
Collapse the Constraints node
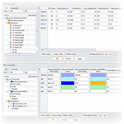click(x=7, y=101)
